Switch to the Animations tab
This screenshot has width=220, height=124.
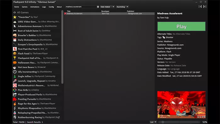click(35, 7)
